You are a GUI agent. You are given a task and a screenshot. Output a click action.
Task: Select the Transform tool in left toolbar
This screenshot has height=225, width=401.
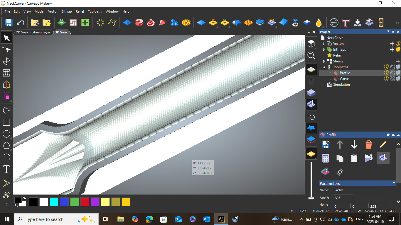6,61
